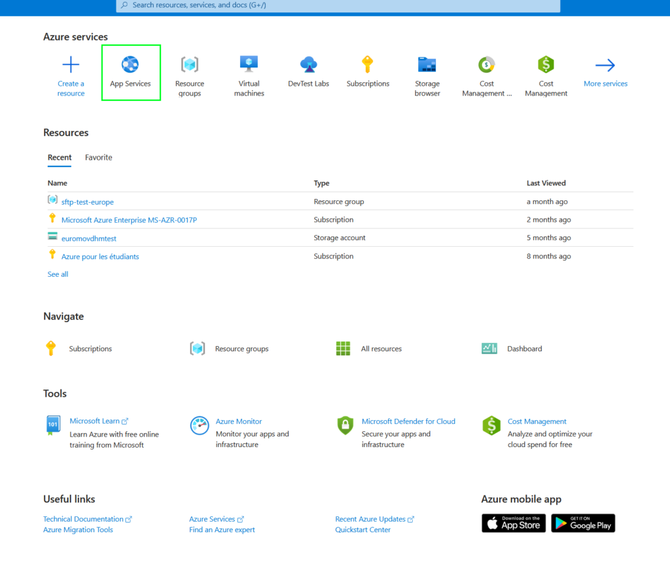
Task: Open the Azure Migration Tools link
Action: click(x=79, y=529)
